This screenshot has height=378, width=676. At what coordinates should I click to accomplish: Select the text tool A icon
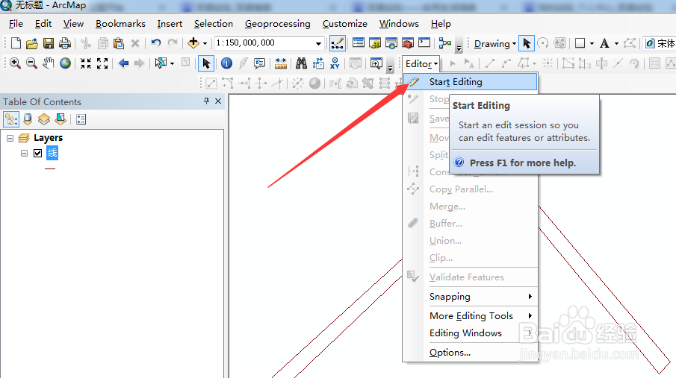[x=604, y=43]
